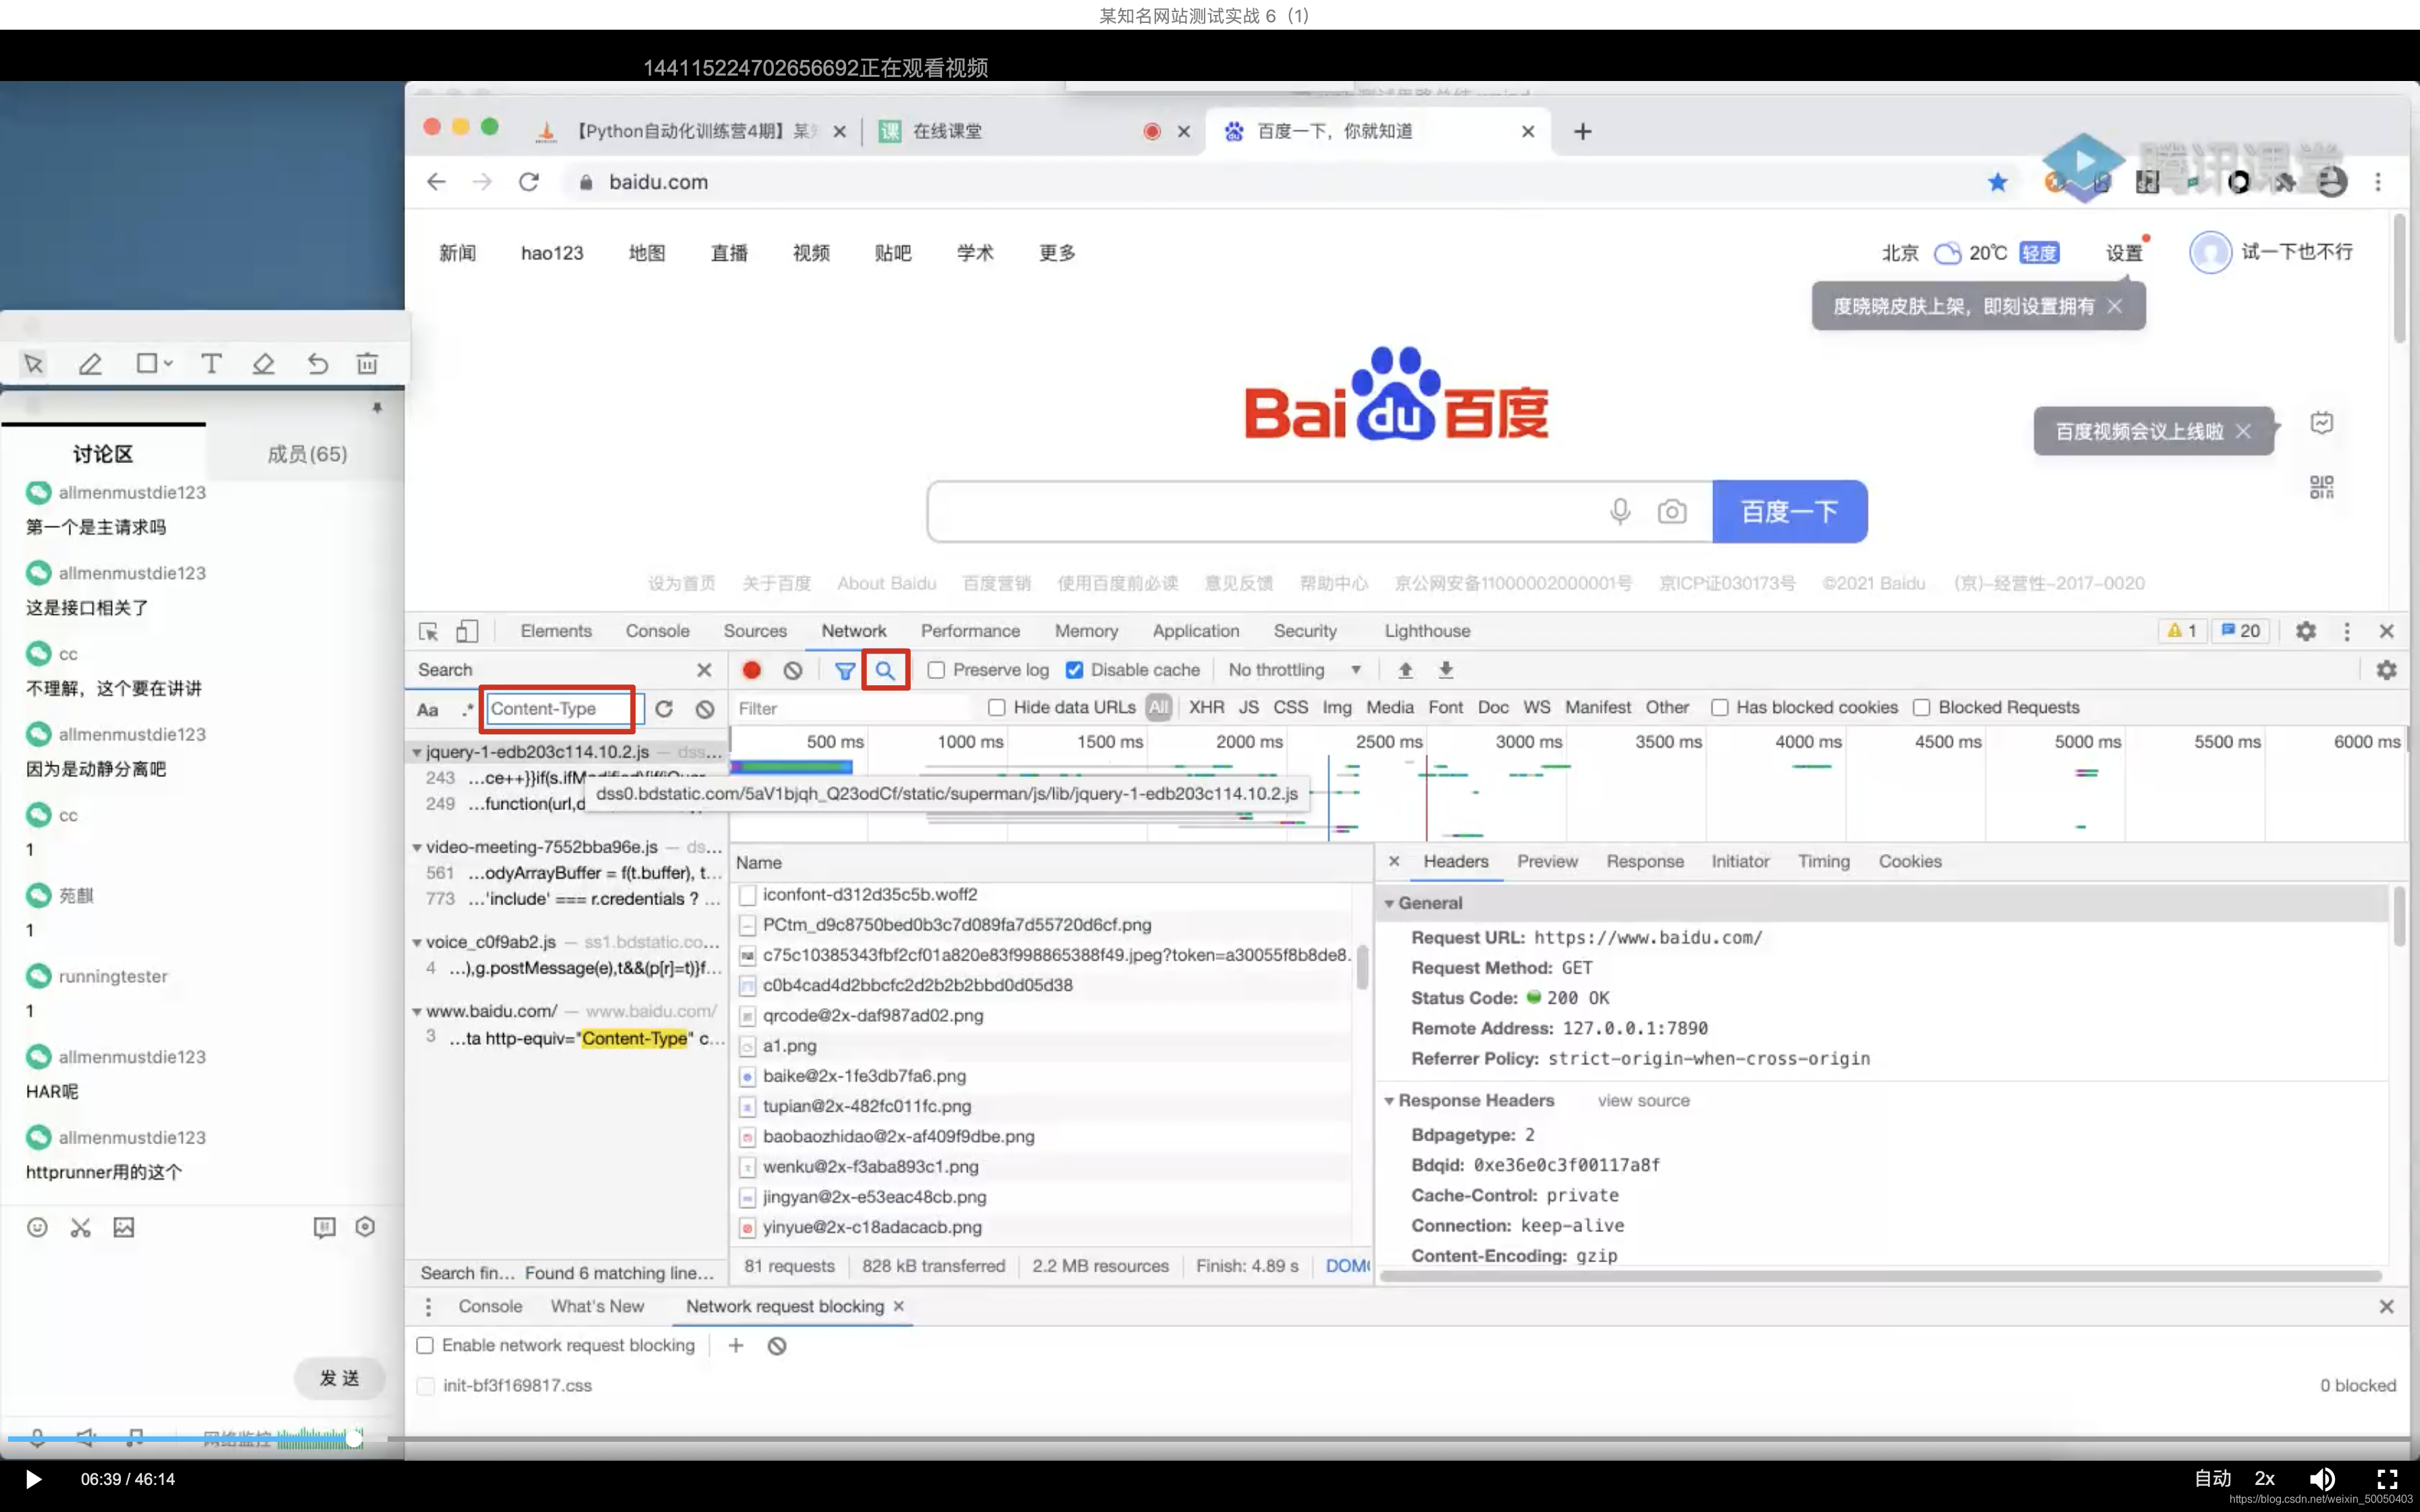Collapse www.baidu.com/ result group

click(x=416, y=1011)
